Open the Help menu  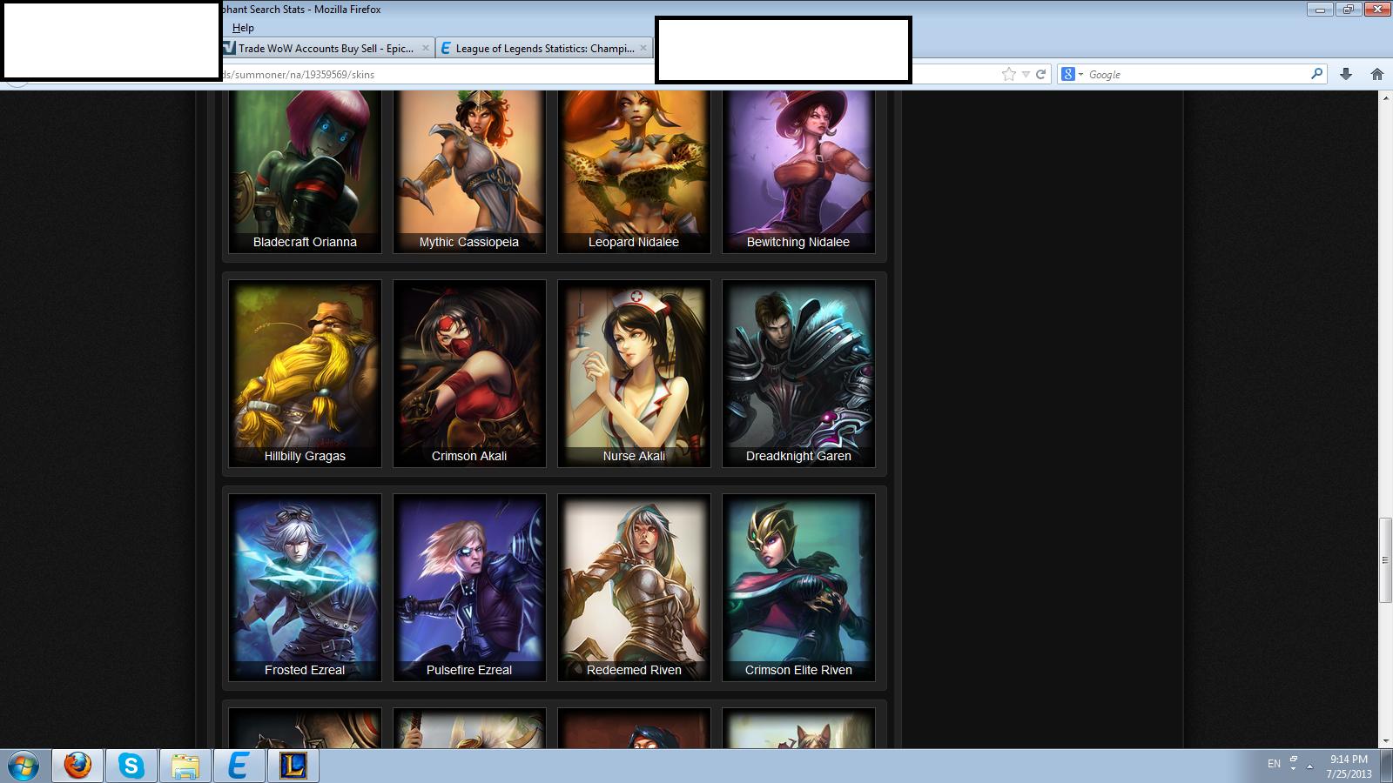(243, 28)
